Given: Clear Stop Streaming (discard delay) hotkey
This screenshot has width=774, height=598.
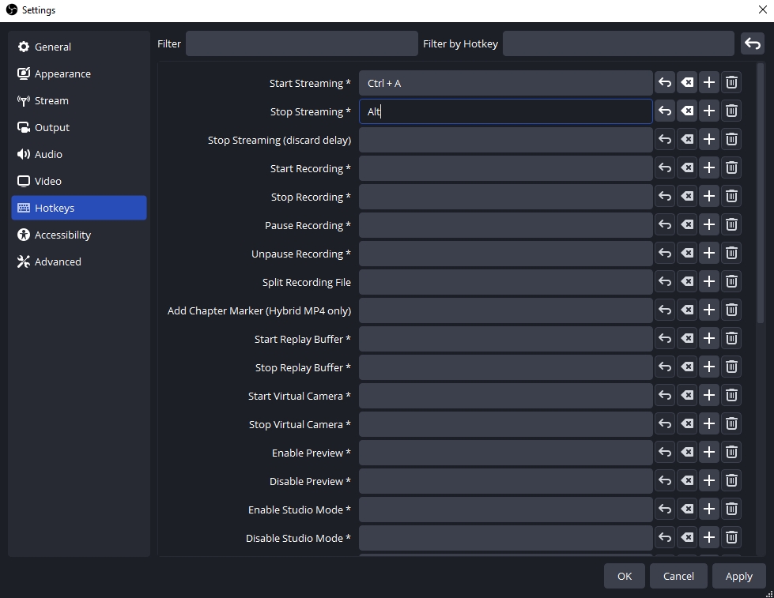Looking at the screenshot, I should 687,140.
